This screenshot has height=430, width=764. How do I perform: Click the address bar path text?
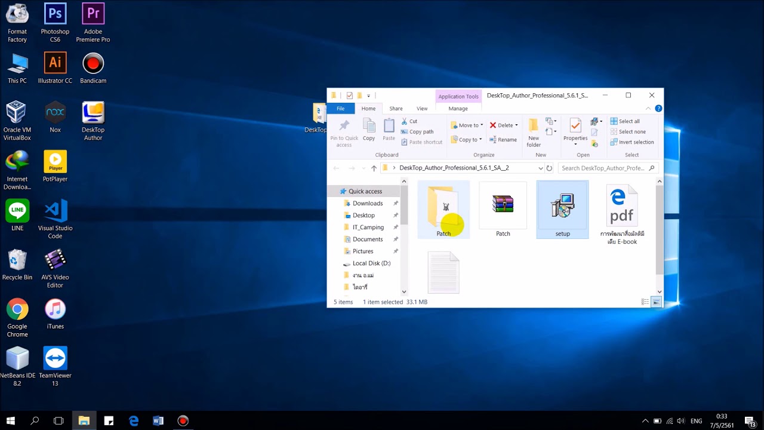pyautogui.click(x=454, y=168)
